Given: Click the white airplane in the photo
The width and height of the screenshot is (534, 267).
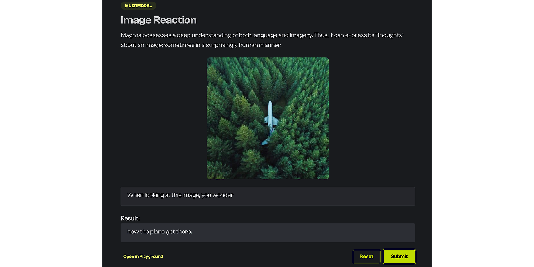Looking at the screenshot, I should pos(270,118).
